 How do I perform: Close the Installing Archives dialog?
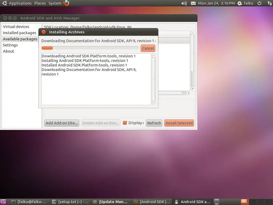pos(44,32)
